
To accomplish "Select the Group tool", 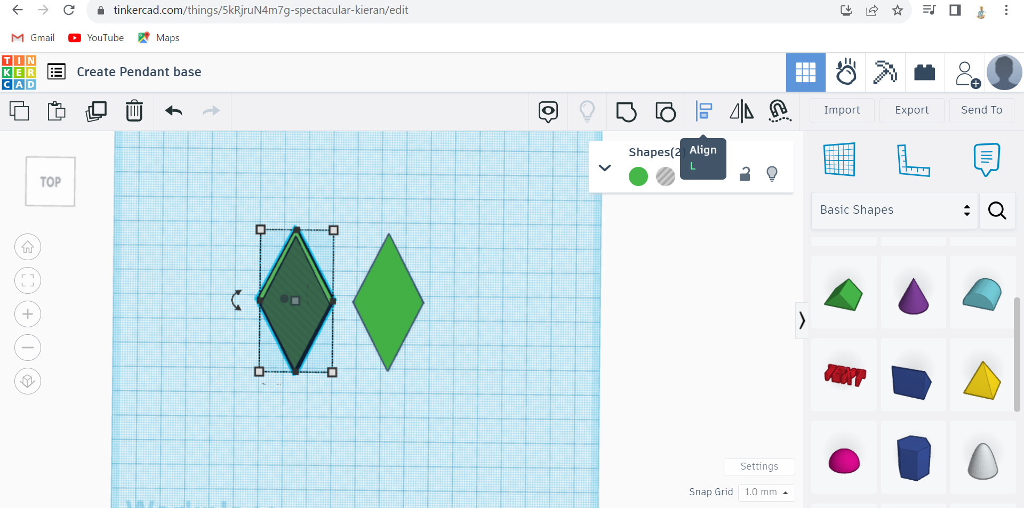I will [x=626, y=111].
